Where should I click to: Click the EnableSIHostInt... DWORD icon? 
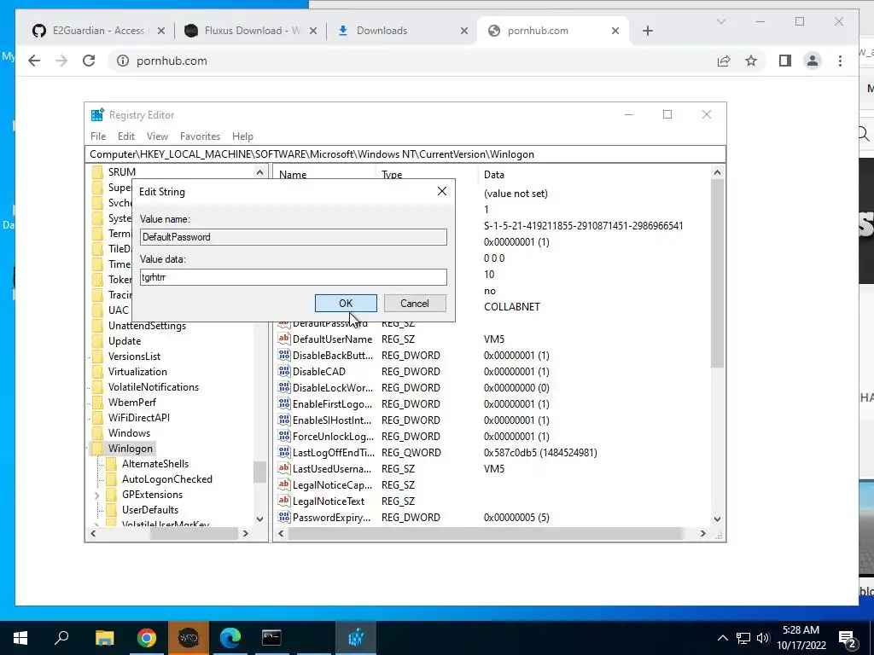click(284, 420)
